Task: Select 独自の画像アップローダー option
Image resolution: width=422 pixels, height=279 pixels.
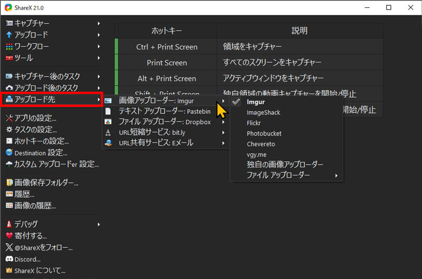Action: (285, 165)
